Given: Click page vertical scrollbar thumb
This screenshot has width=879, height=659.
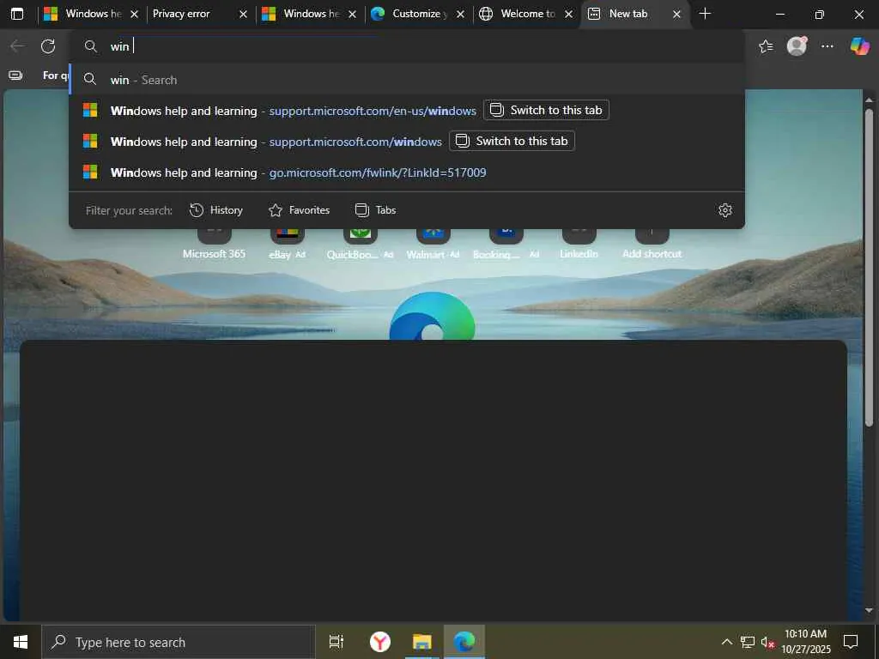Looking at the screenshot, I should pyautogui.click(x=869, y=268).
